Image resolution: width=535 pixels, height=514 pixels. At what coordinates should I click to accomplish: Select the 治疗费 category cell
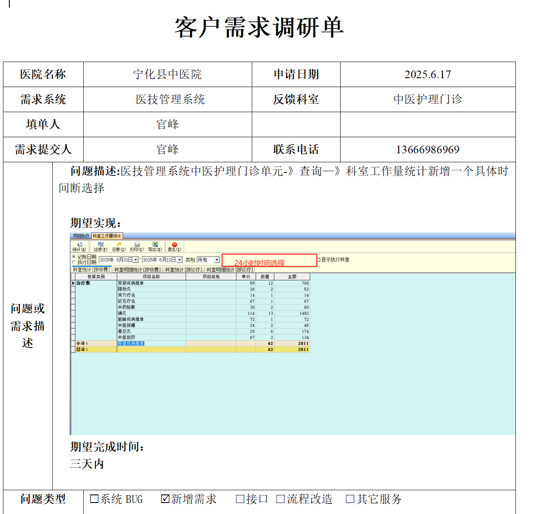(96, 283)
